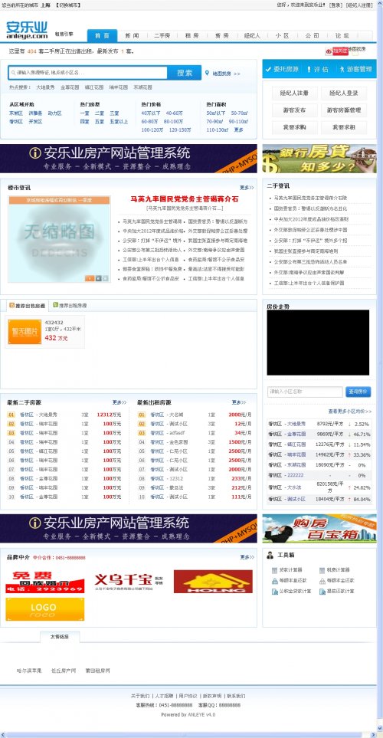
Task: Click the blue 搜索 button
Action: [185, 73]
